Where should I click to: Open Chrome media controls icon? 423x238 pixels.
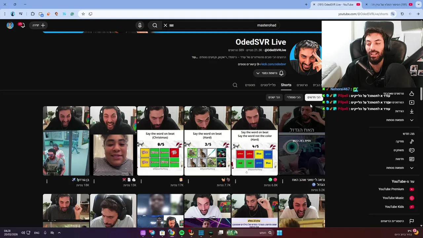21,14
